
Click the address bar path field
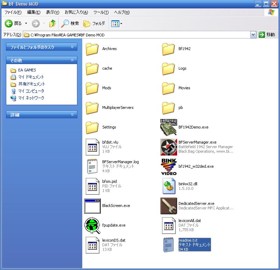pyautogui.click(x=136, y=35)
